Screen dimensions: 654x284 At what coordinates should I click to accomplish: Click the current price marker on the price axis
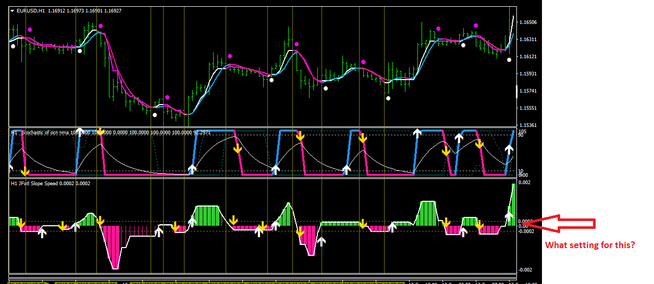[517, 92]
